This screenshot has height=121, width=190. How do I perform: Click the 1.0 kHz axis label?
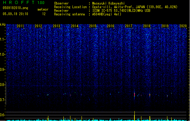click(x=2, y=54)
